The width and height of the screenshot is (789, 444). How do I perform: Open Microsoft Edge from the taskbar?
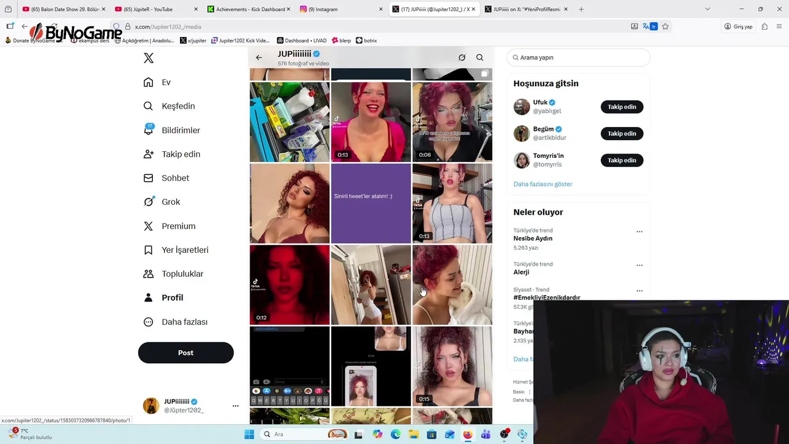[x=396, y=434]
